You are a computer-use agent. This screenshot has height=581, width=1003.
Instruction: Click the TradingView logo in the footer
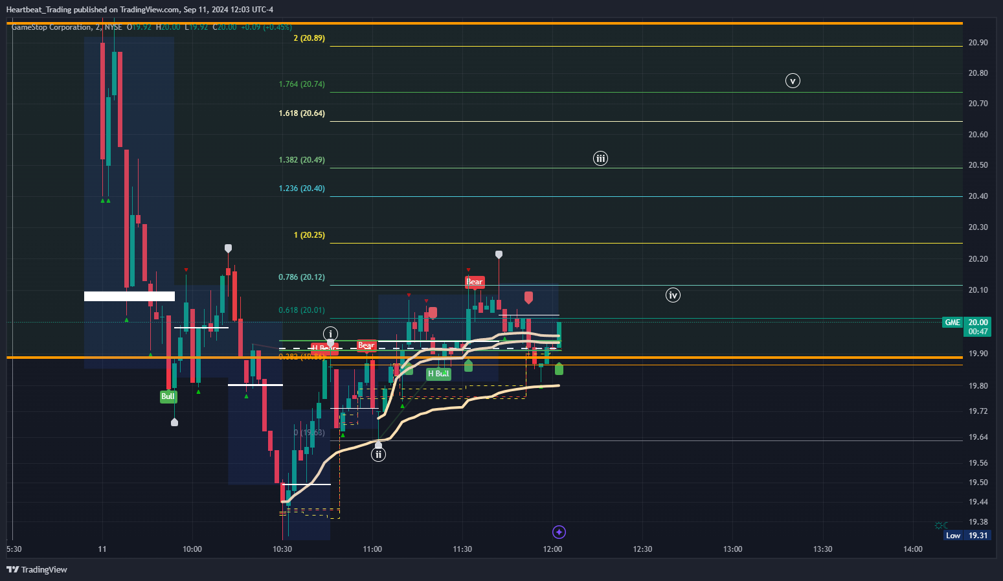point(37,570)
